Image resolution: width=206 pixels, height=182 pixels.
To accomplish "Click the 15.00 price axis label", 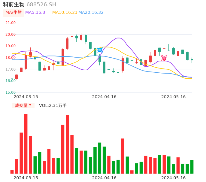I will click(11, 93).
